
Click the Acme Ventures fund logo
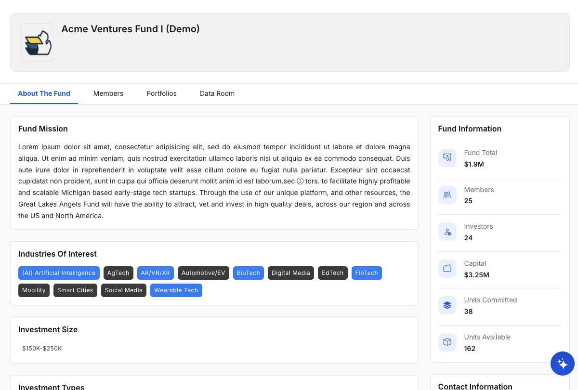[37, 42]
